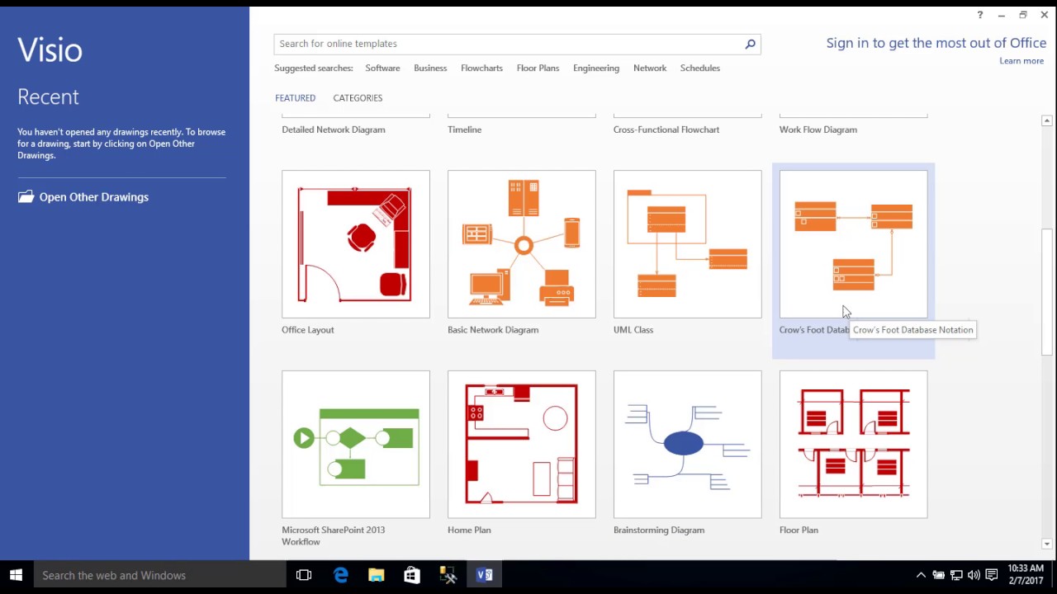Click the Network suggested search
This screenshot has width=1057, height=594.
650,68
